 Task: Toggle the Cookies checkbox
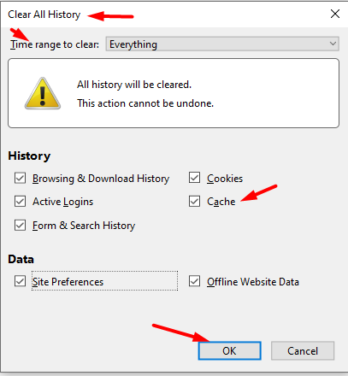coord(194,178)
